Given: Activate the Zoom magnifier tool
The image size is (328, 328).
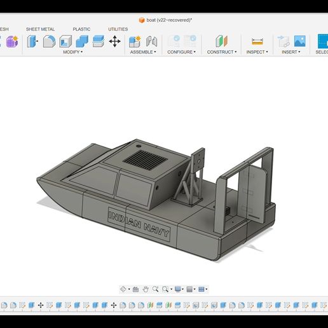Looking at the screenshot, I should 155,289.
